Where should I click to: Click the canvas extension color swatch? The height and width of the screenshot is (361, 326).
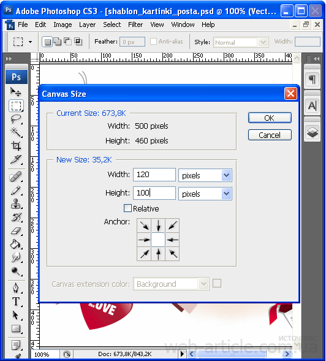point(217,283)
